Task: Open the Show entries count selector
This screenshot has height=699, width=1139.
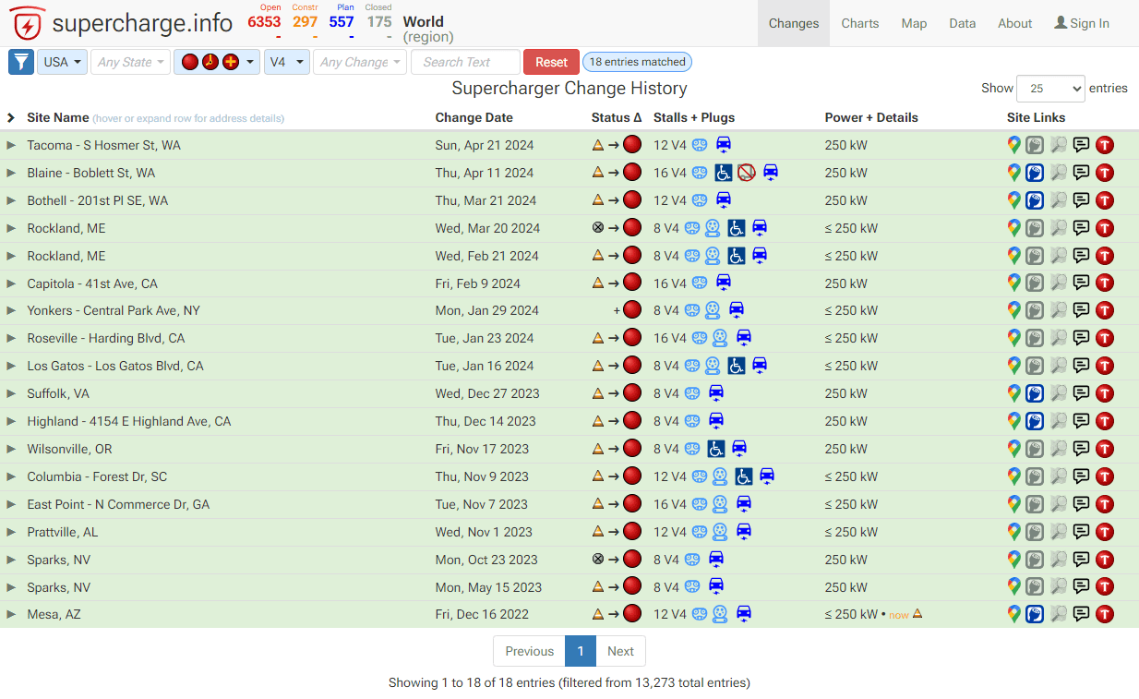Action: (1050, 89)
